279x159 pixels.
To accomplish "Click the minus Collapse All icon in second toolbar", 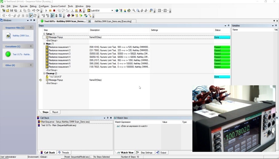I will pos(27,15).
